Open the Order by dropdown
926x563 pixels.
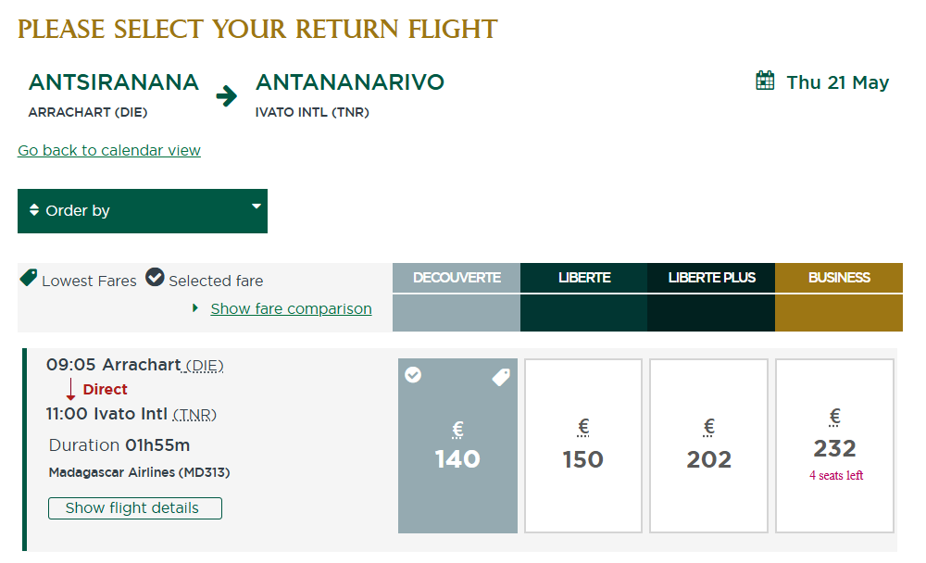tap(143, 211)
